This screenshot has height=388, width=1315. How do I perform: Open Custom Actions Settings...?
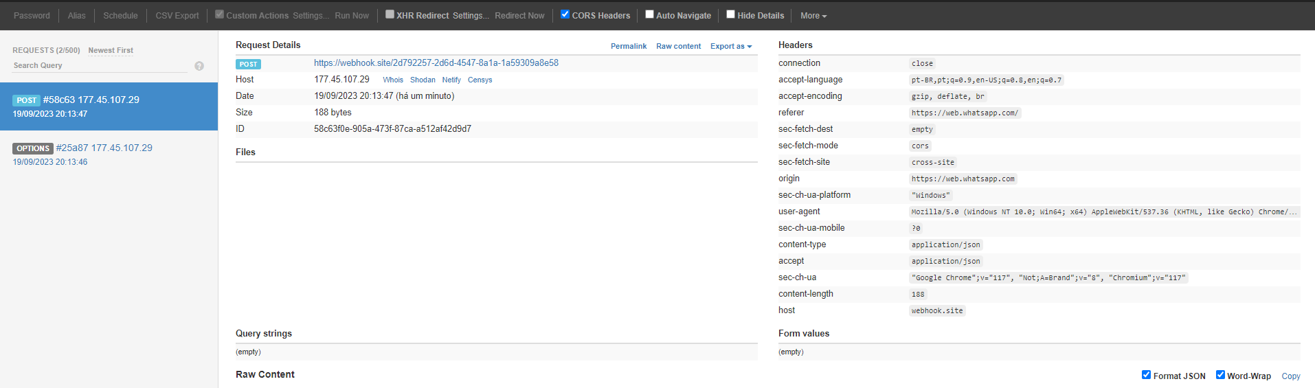pyautogui.click(x=311, y=16)
